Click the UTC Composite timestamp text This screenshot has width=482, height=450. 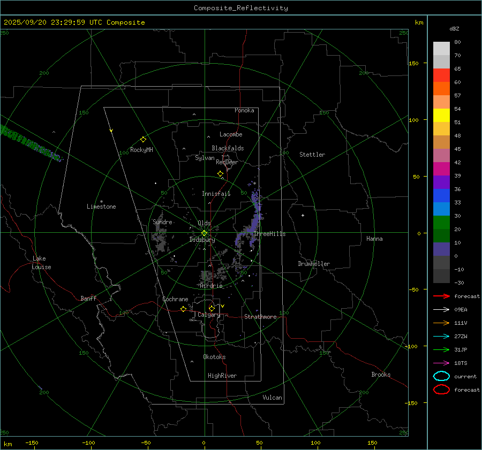(74, 22)
